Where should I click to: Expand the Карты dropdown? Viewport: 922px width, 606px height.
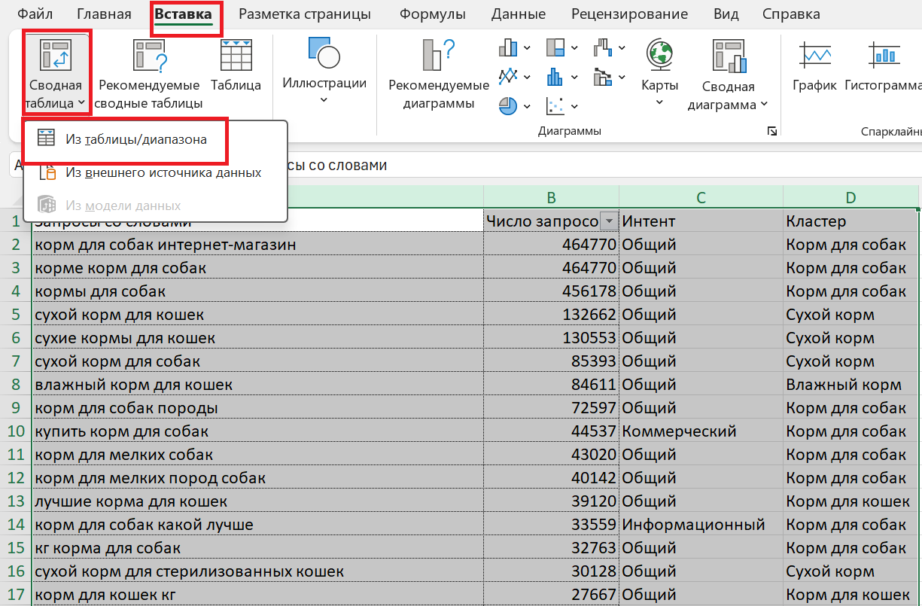(x=660, y=102)
